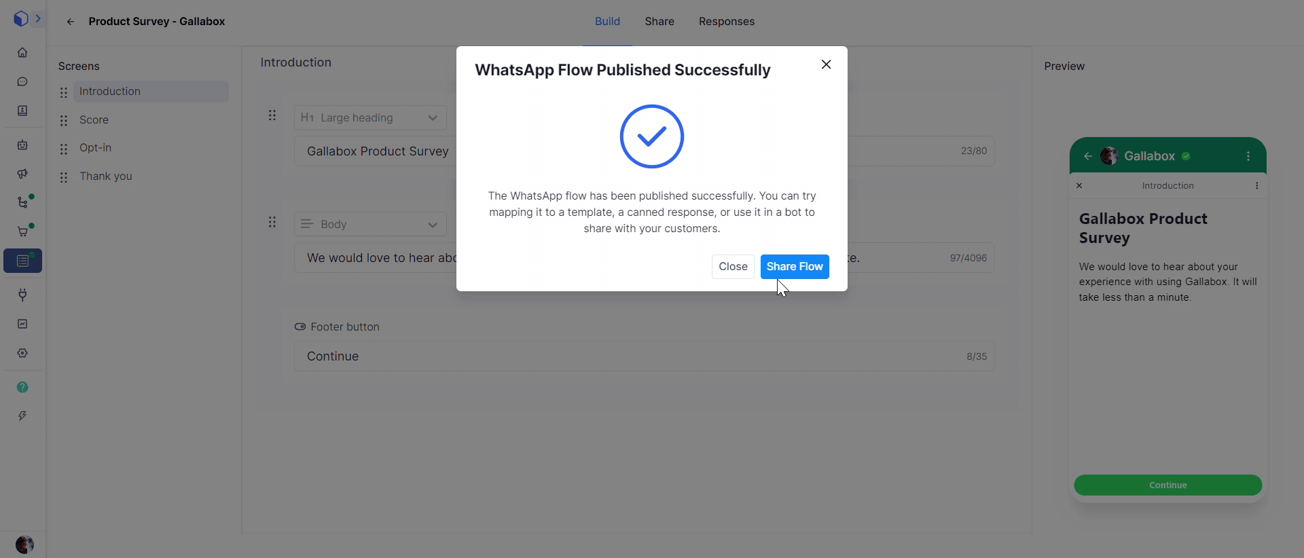Open the integrations plug icon

tap(22, 295)
